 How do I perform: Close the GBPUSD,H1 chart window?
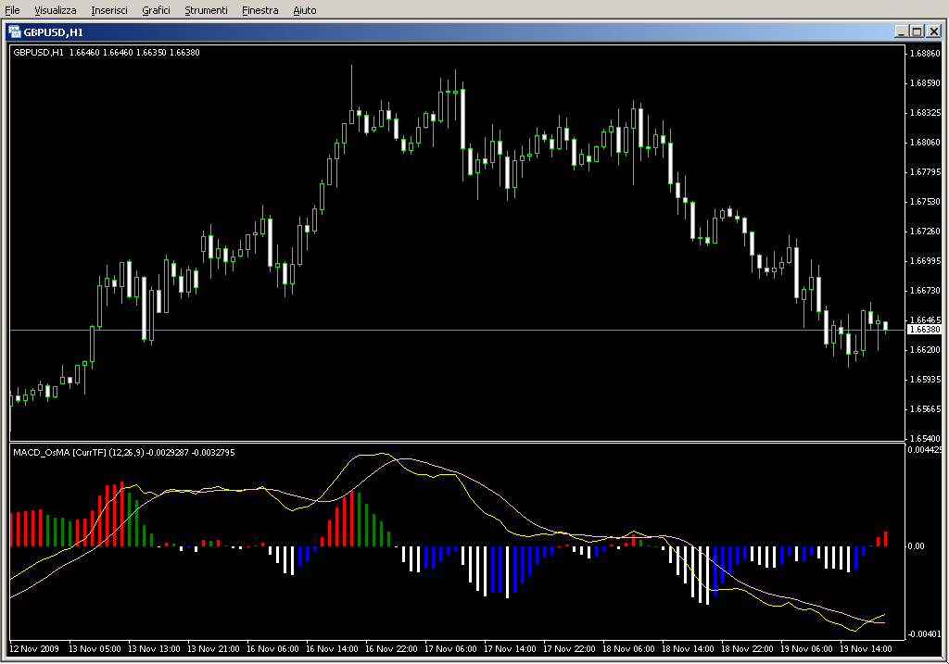click(x=934, y=31)
